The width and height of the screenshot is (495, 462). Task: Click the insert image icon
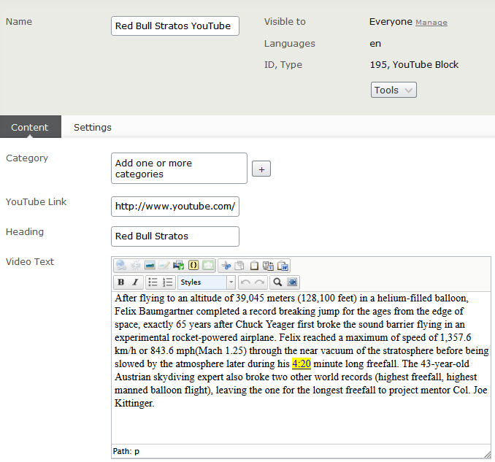(150, 266)
